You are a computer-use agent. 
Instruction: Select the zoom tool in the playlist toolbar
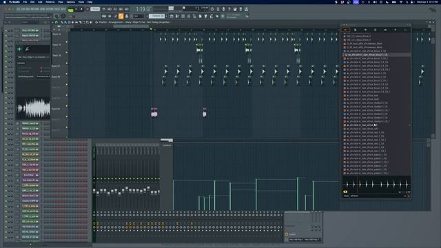pyautogui.click(x=88, y=22)
